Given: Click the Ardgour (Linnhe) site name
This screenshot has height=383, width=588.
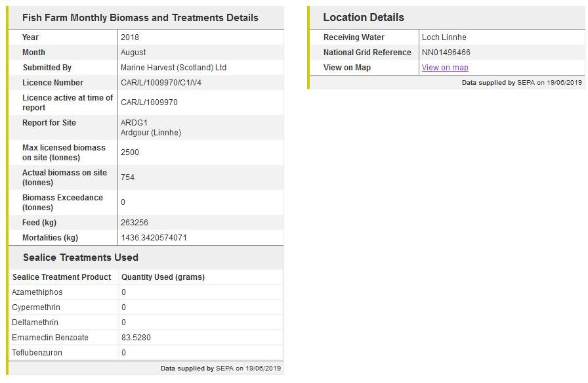Looking at the screenshot, I should pyautogui.click(x=151, y=133).
